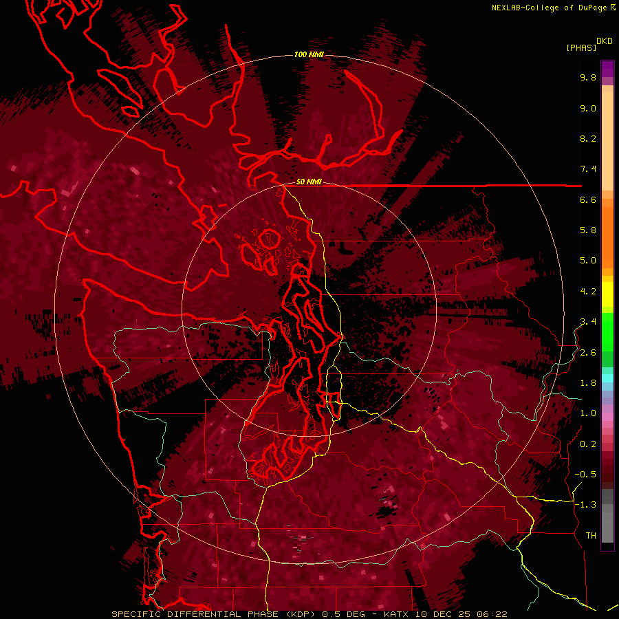The height and width of the screenshot is (619, 619).
Task: Click the [PHAS] legend heading
Action: [581, 47]
